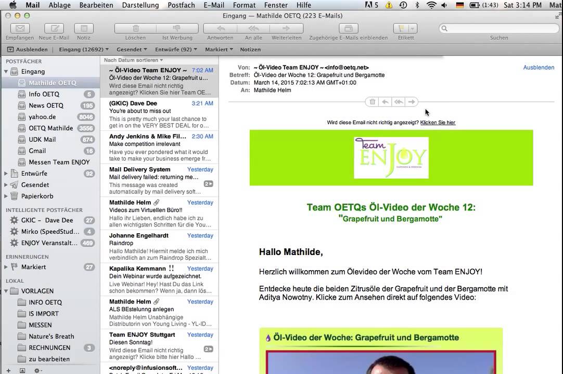Open the Nach Datum sortieren sort menu
The height and width of the screenshot is (374, 563).
133,60
